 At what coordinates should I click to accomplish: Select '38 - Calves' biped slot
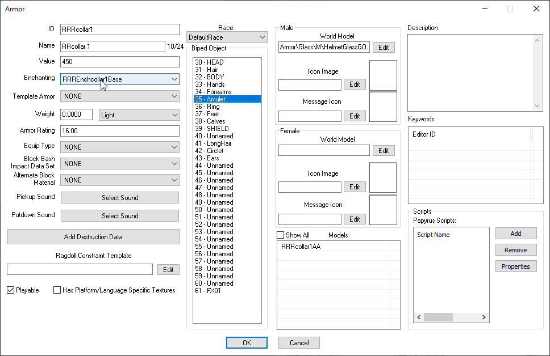click(227, 121)
